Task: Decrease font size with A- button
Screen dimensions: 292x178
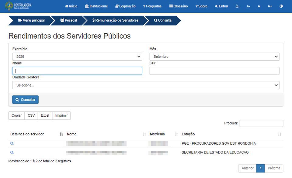Action: coord(248,6)
